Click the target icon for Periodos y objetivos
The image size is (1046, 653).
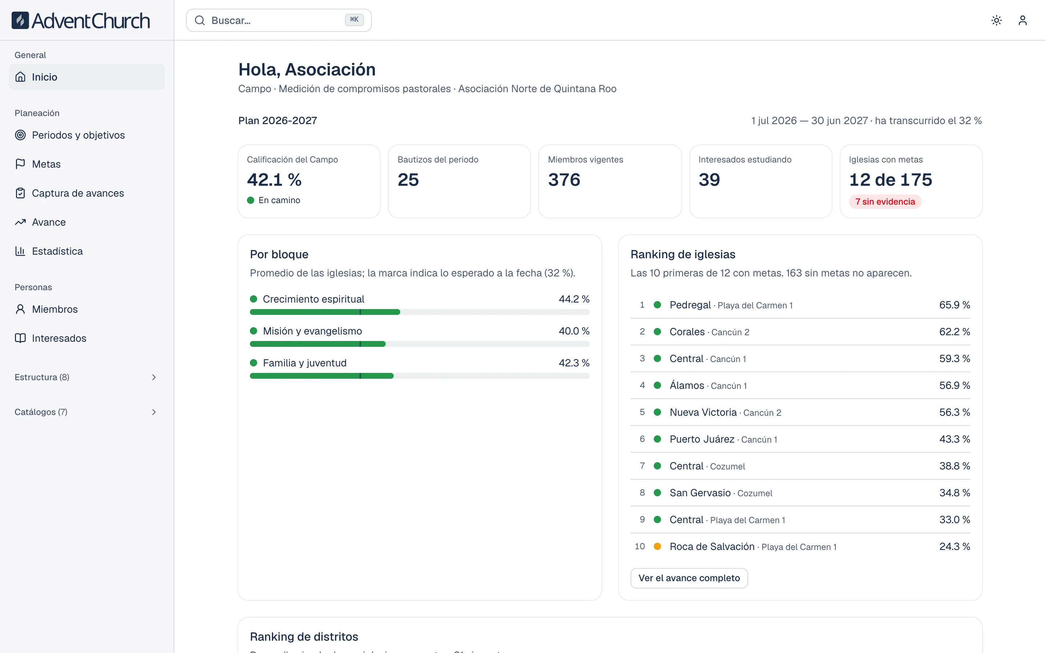click(x=20, y=135)
